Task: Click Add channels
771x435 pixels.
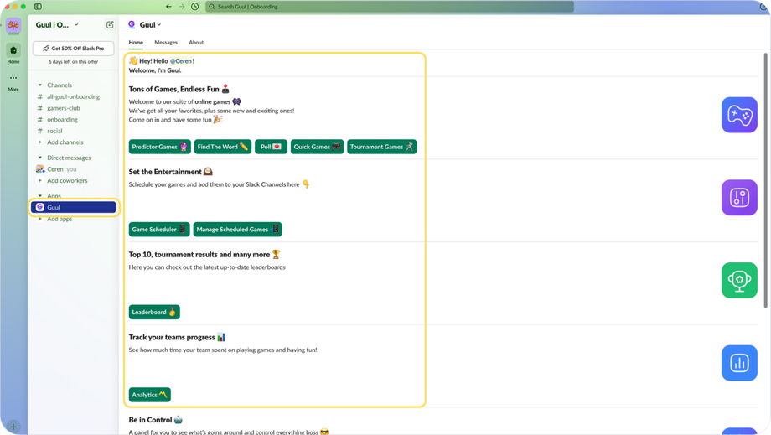Action: 65,142
